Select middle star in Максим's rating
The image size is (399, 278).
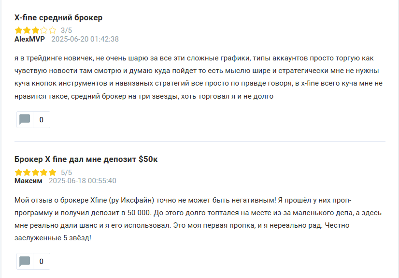[x=35, y=172]
